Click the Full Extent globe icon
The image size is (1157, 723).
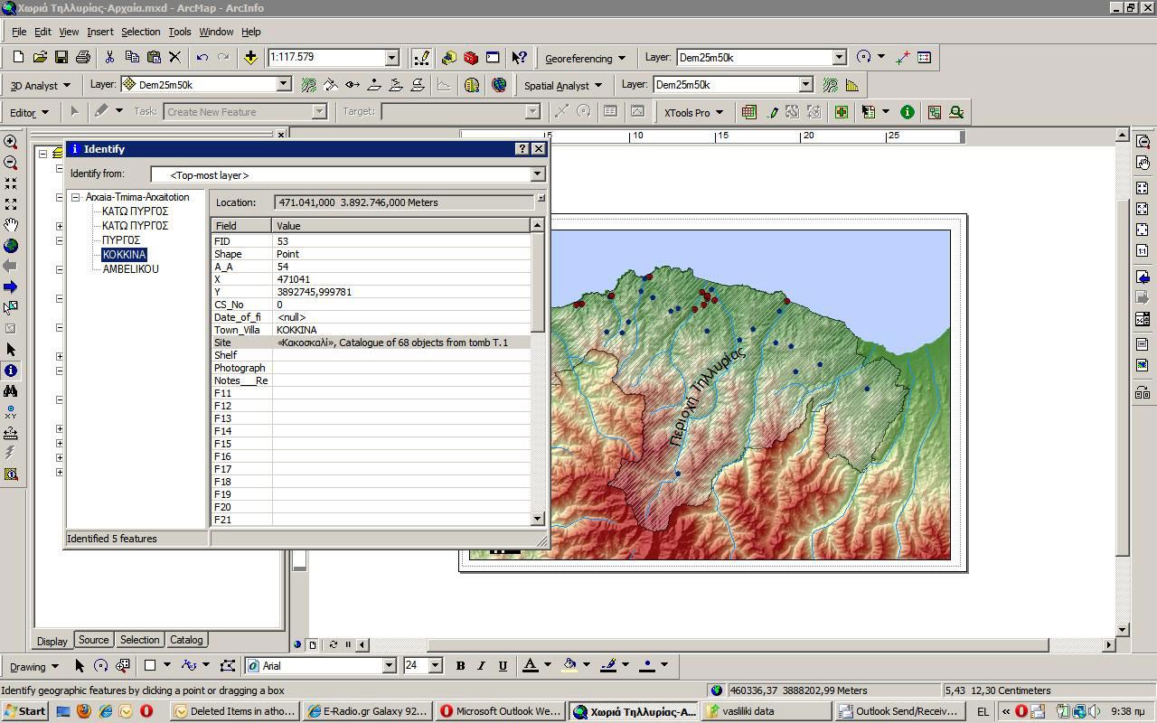click(x=11, y=246)
